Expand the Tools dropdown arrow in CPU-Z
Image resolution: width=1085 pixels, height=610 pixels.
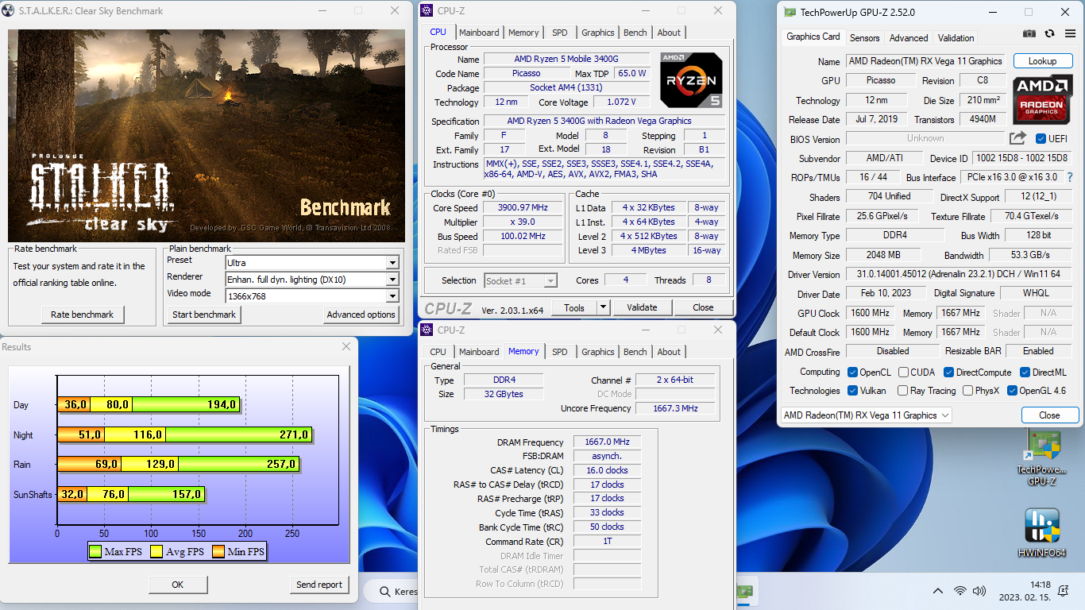603,307
